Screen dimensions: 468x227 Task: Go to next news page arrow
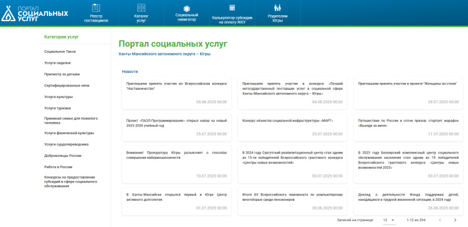click(455, 220)
